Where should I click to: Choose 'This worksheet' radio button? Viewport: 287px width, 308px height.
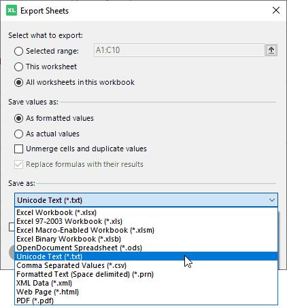coord(18,66)
